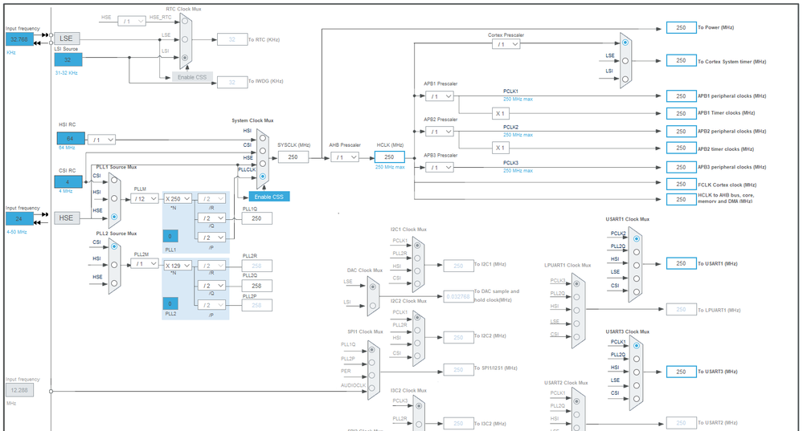The height and width of the screenshot is (431, 803).
Task: Click the CSI RC 4 value block
Action: click(x=68, y=182)
